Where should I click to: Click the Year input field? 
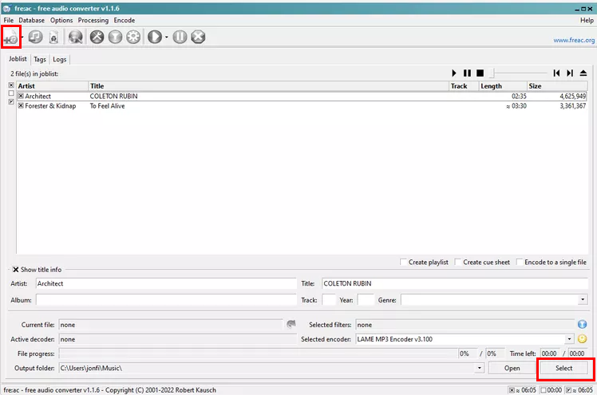[x=366, y=300]
